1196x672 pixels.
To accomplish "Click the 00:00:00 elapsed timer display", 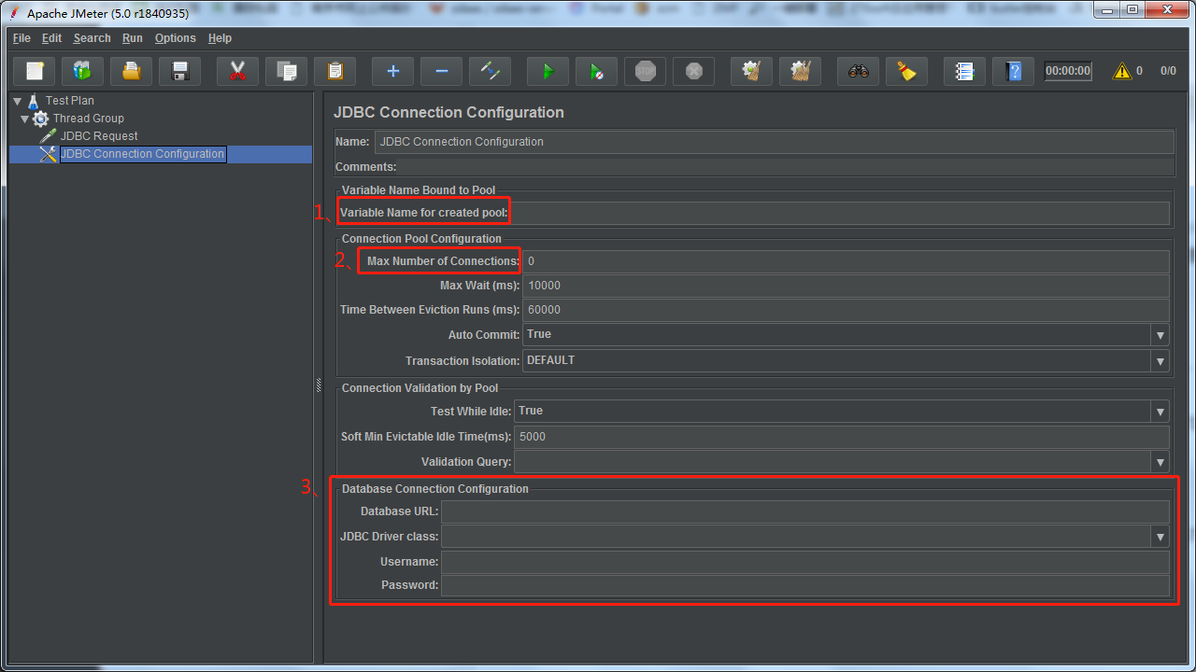I will tap(1068, 71).
